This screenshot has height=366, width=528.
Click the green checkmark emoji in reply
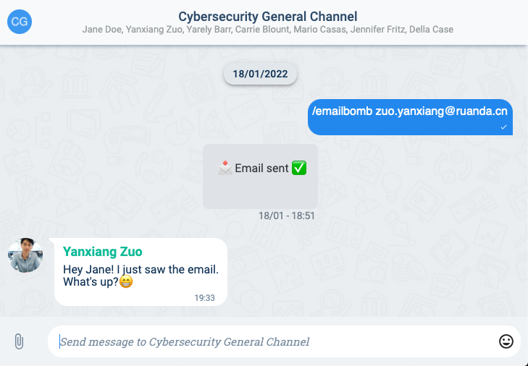tap(299, 168)
